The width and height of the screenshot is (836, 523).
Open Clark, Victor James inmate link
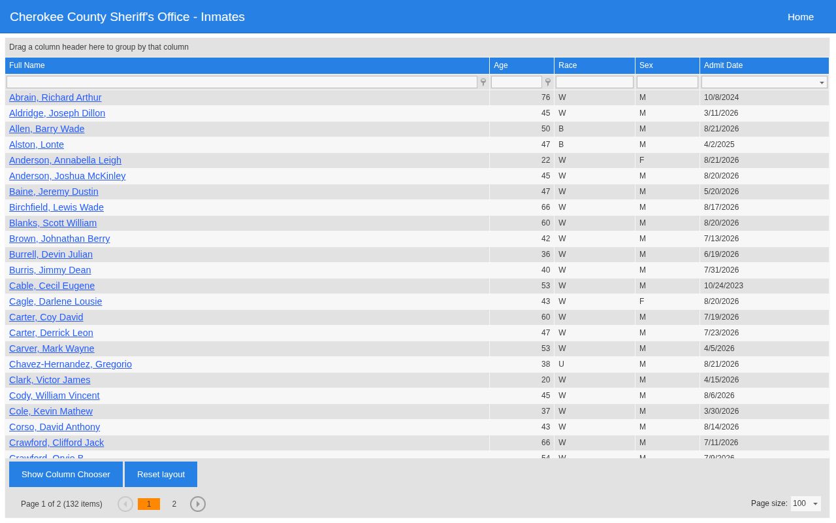(x=50, y=380)
